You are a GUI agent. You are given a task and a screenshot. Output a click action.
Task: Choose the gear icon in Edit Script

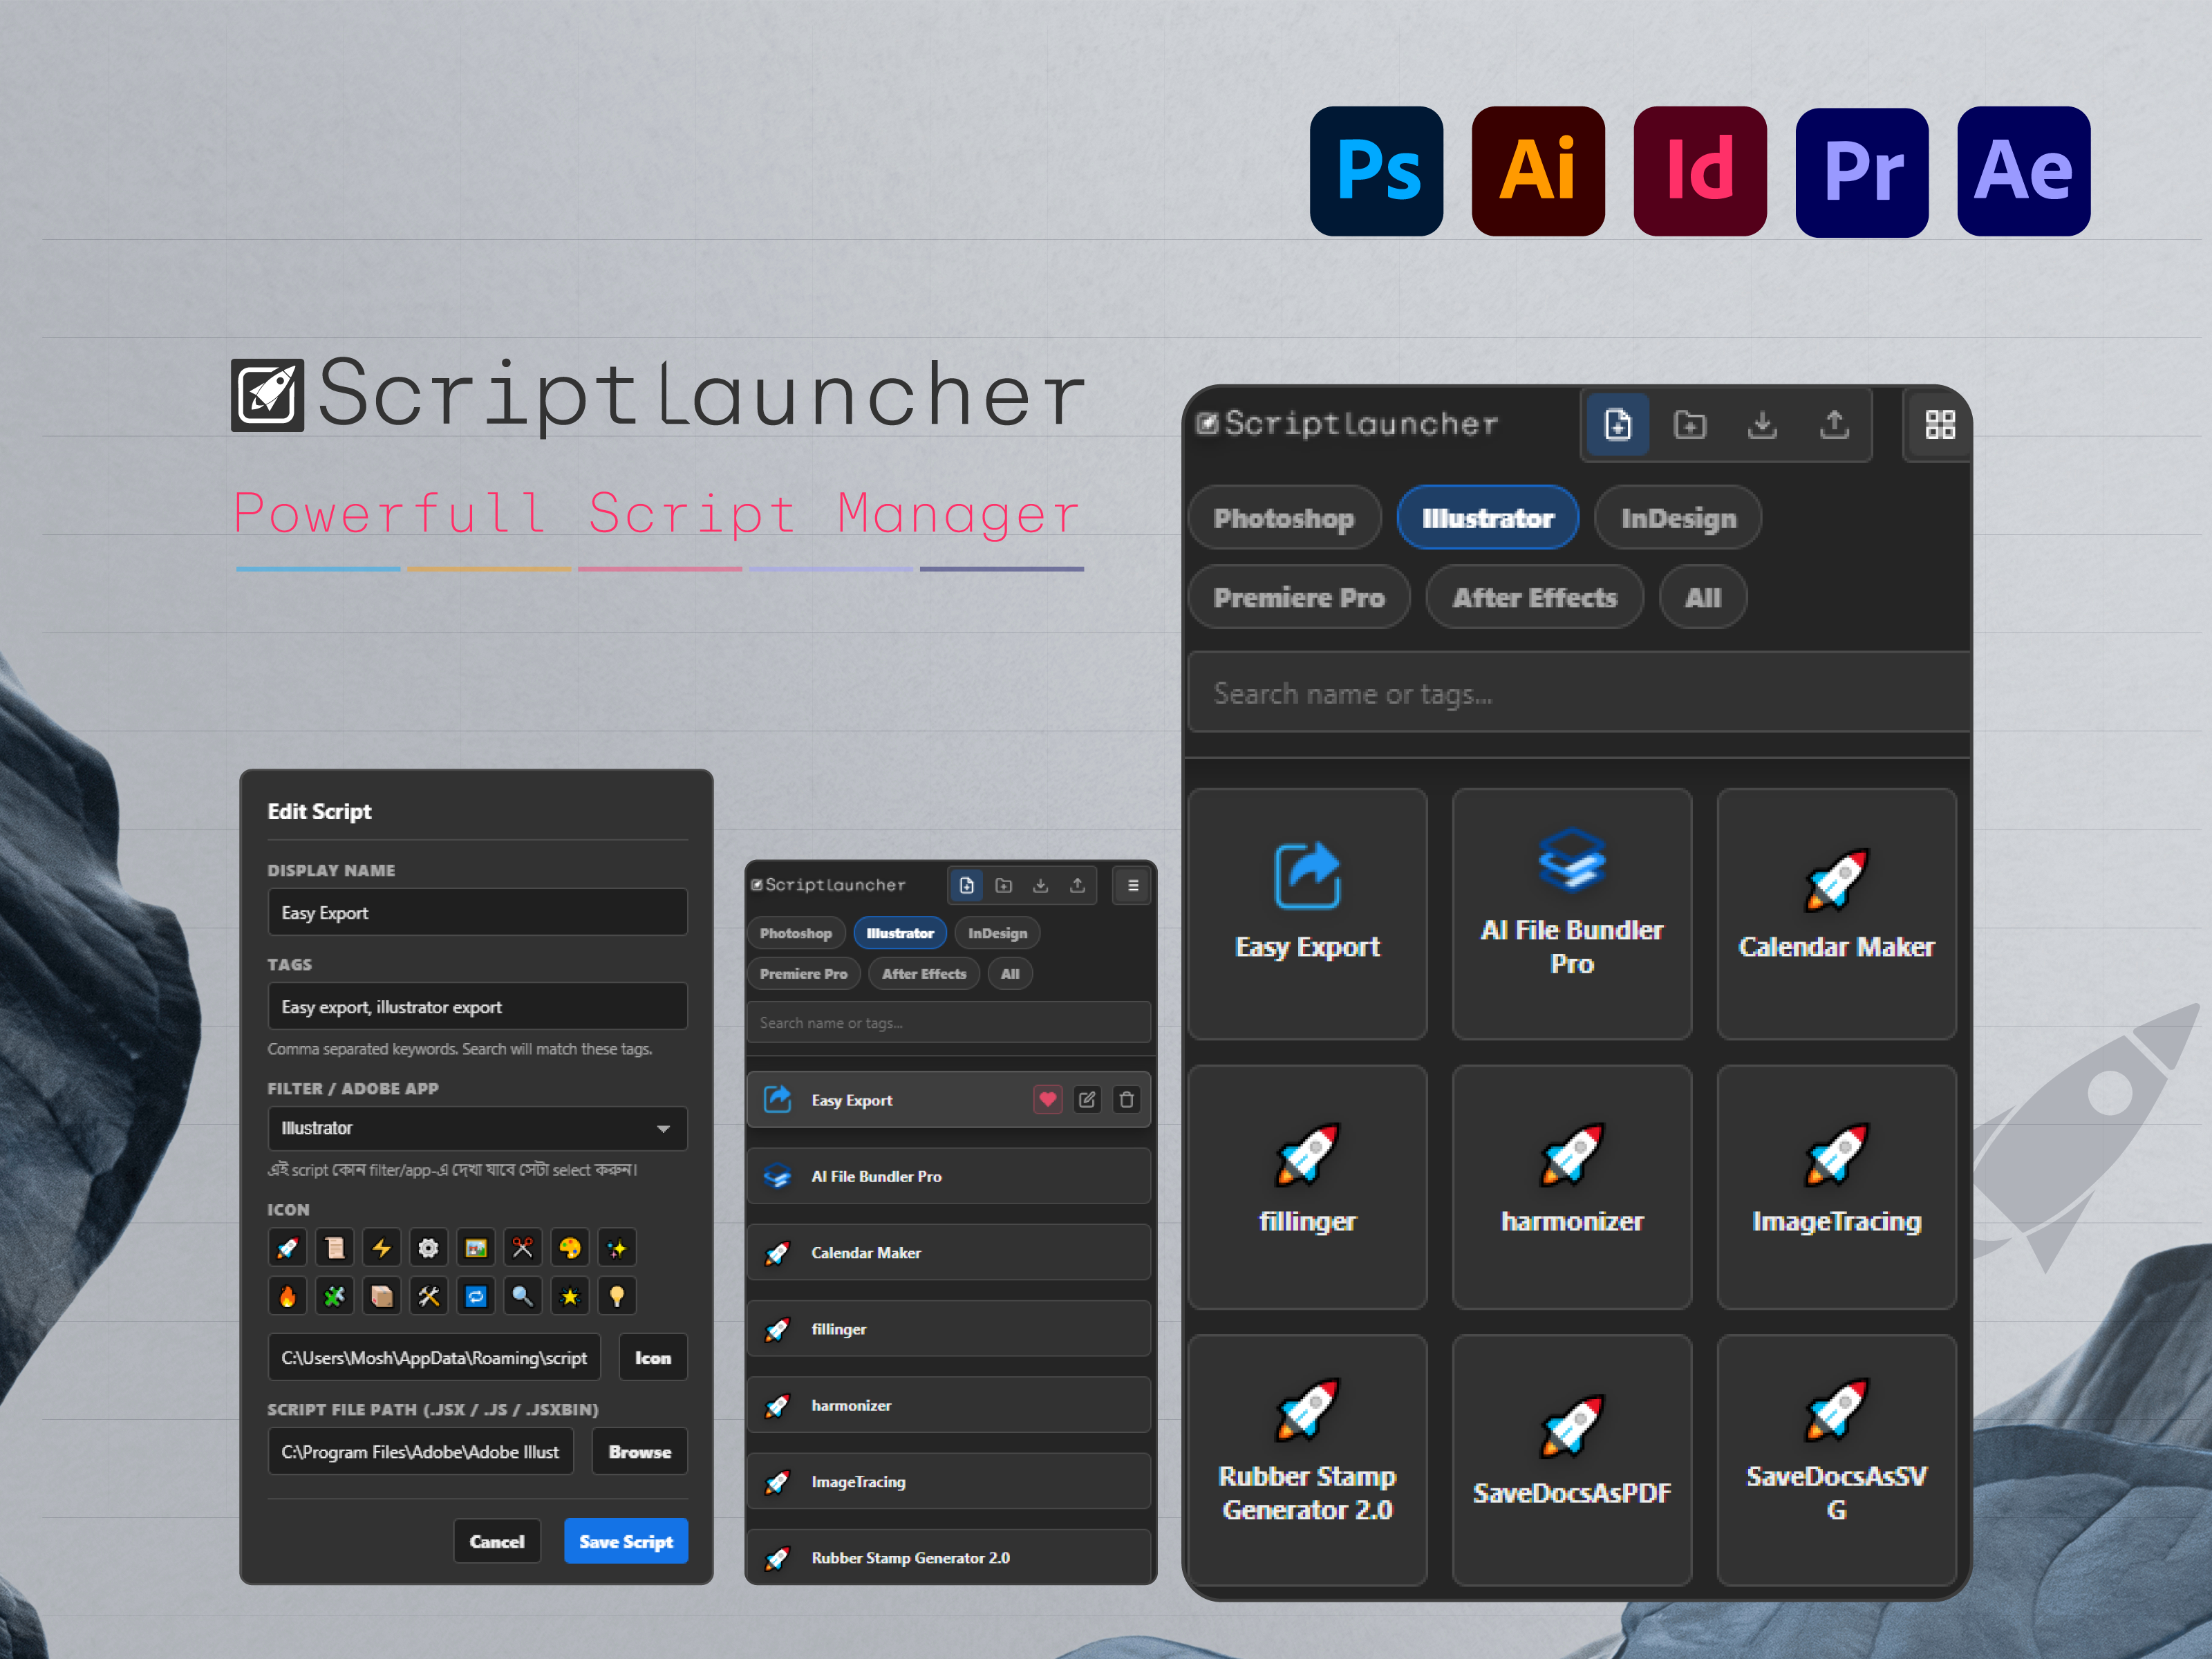tap(428, 1248)
